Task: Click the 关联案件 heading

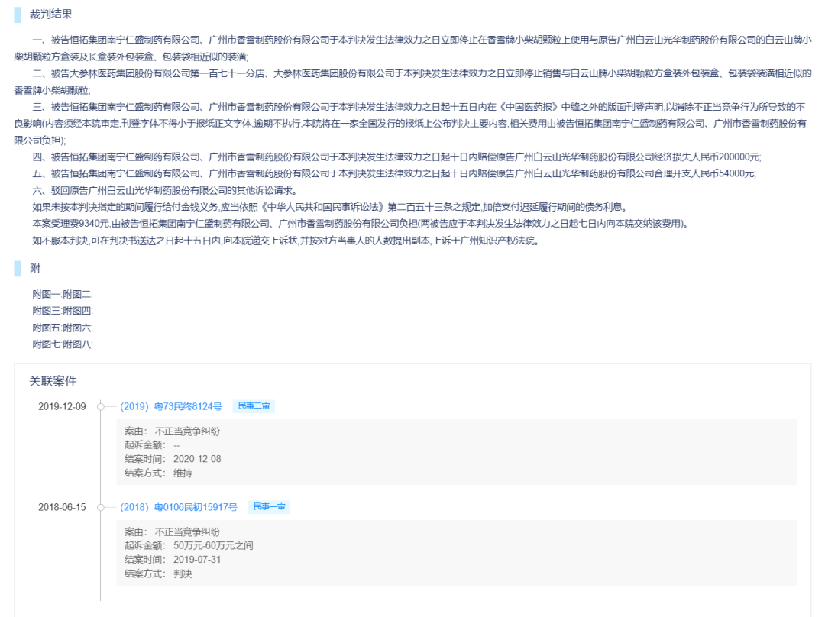Action: click(x=53, y=381)
